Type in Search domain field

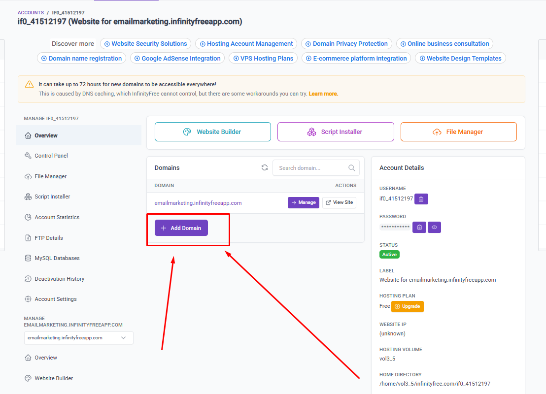pos(310,168)
